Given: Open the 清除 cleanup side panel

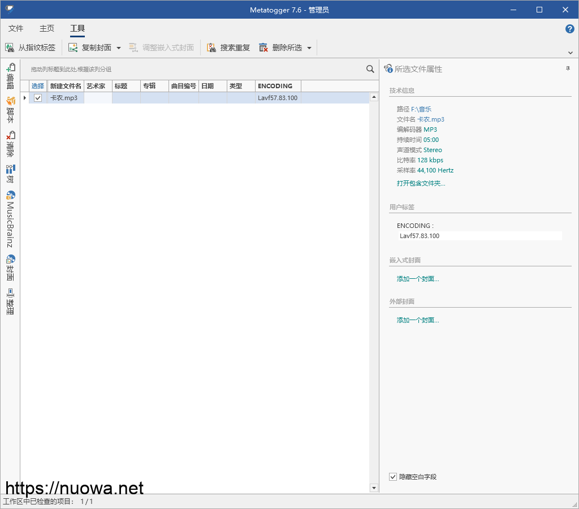Looking at the screenshot, I should click(x=10, y=144).
